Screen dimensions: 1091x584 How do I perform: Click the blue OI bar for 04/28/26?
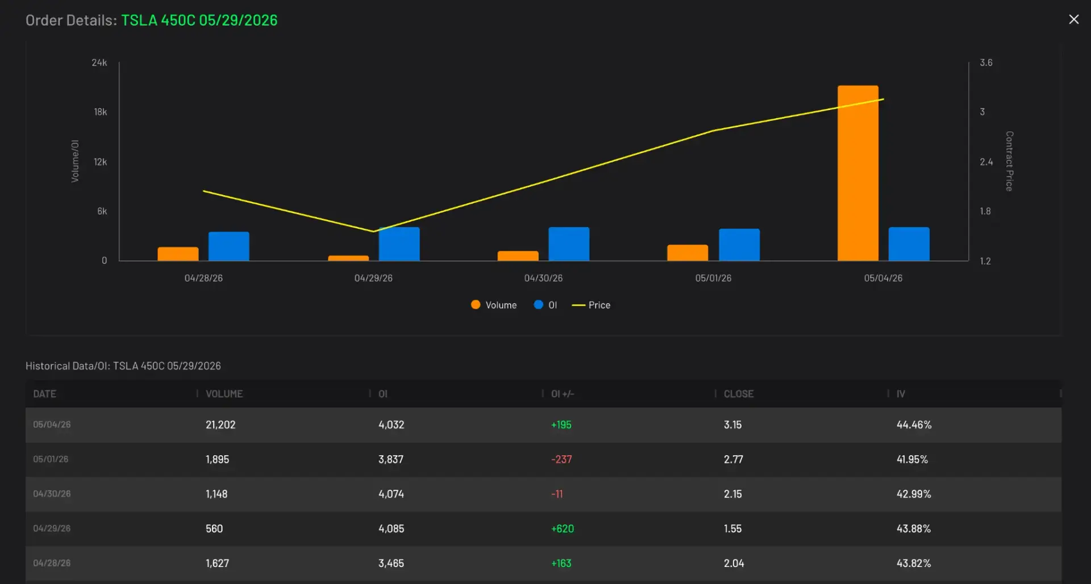[x=228, y=246]
